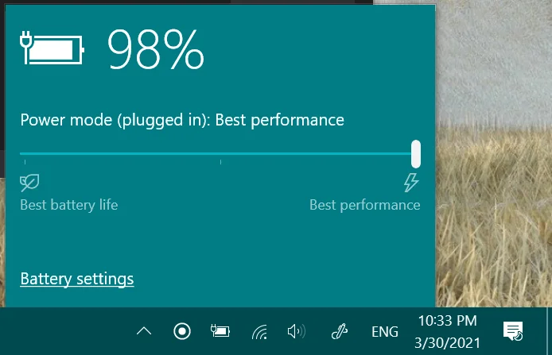Click the Best performance label under slider
The width and height of the screenshot is (552, 355).
365,205
